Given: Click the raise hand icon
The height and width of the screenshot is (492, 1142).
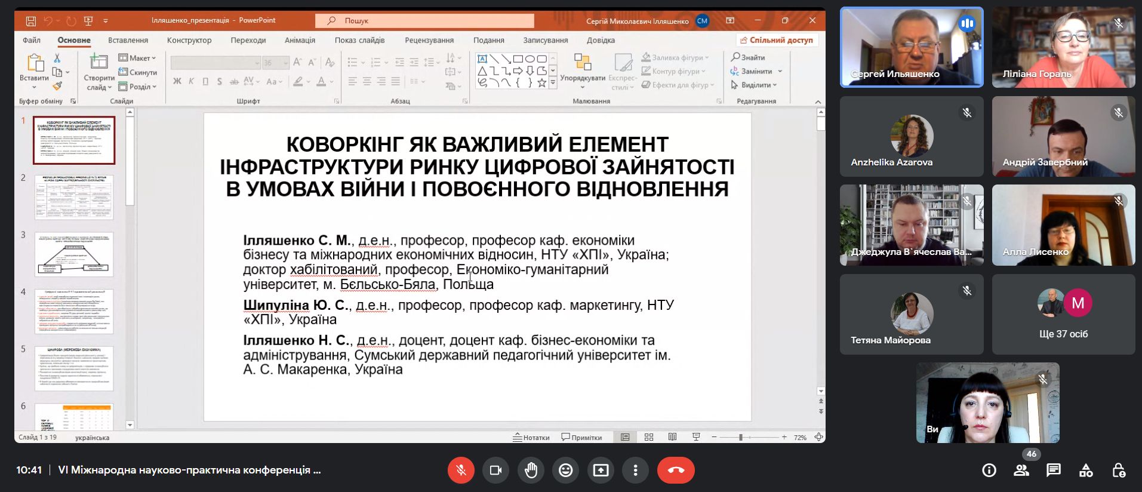Looking at the screenshot, I should coord(531,471).
